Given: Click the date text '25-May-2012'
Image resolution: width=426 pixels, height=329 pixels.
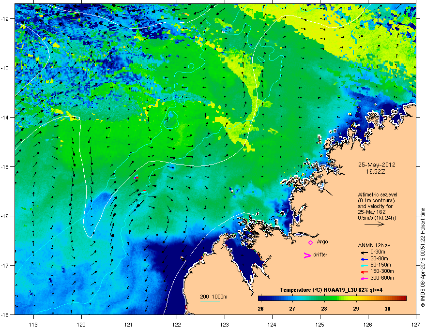Looking at the screenshot, I should pos(377,165).
